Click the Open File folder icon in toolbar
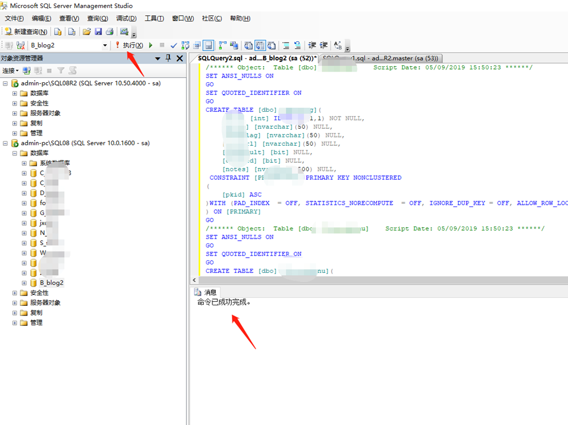Screen dimensions: 568x425 point(86,32)
